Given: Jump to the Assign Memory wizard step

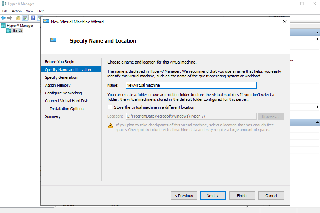Looking at the screenshot, I should [x=58, y=85].
